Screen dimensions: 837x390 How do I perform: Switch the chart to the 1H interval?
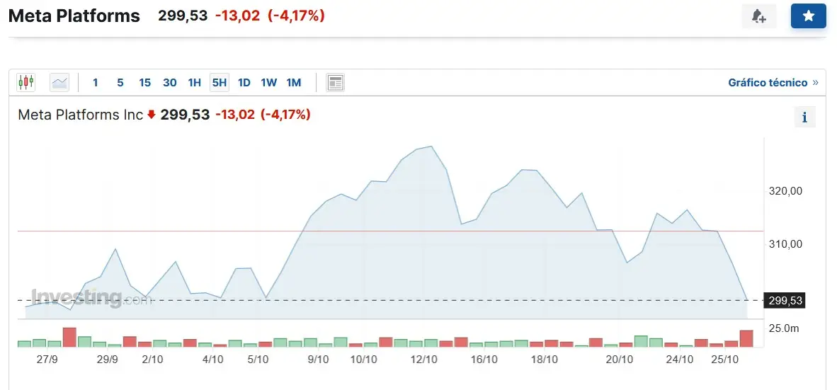194,82
